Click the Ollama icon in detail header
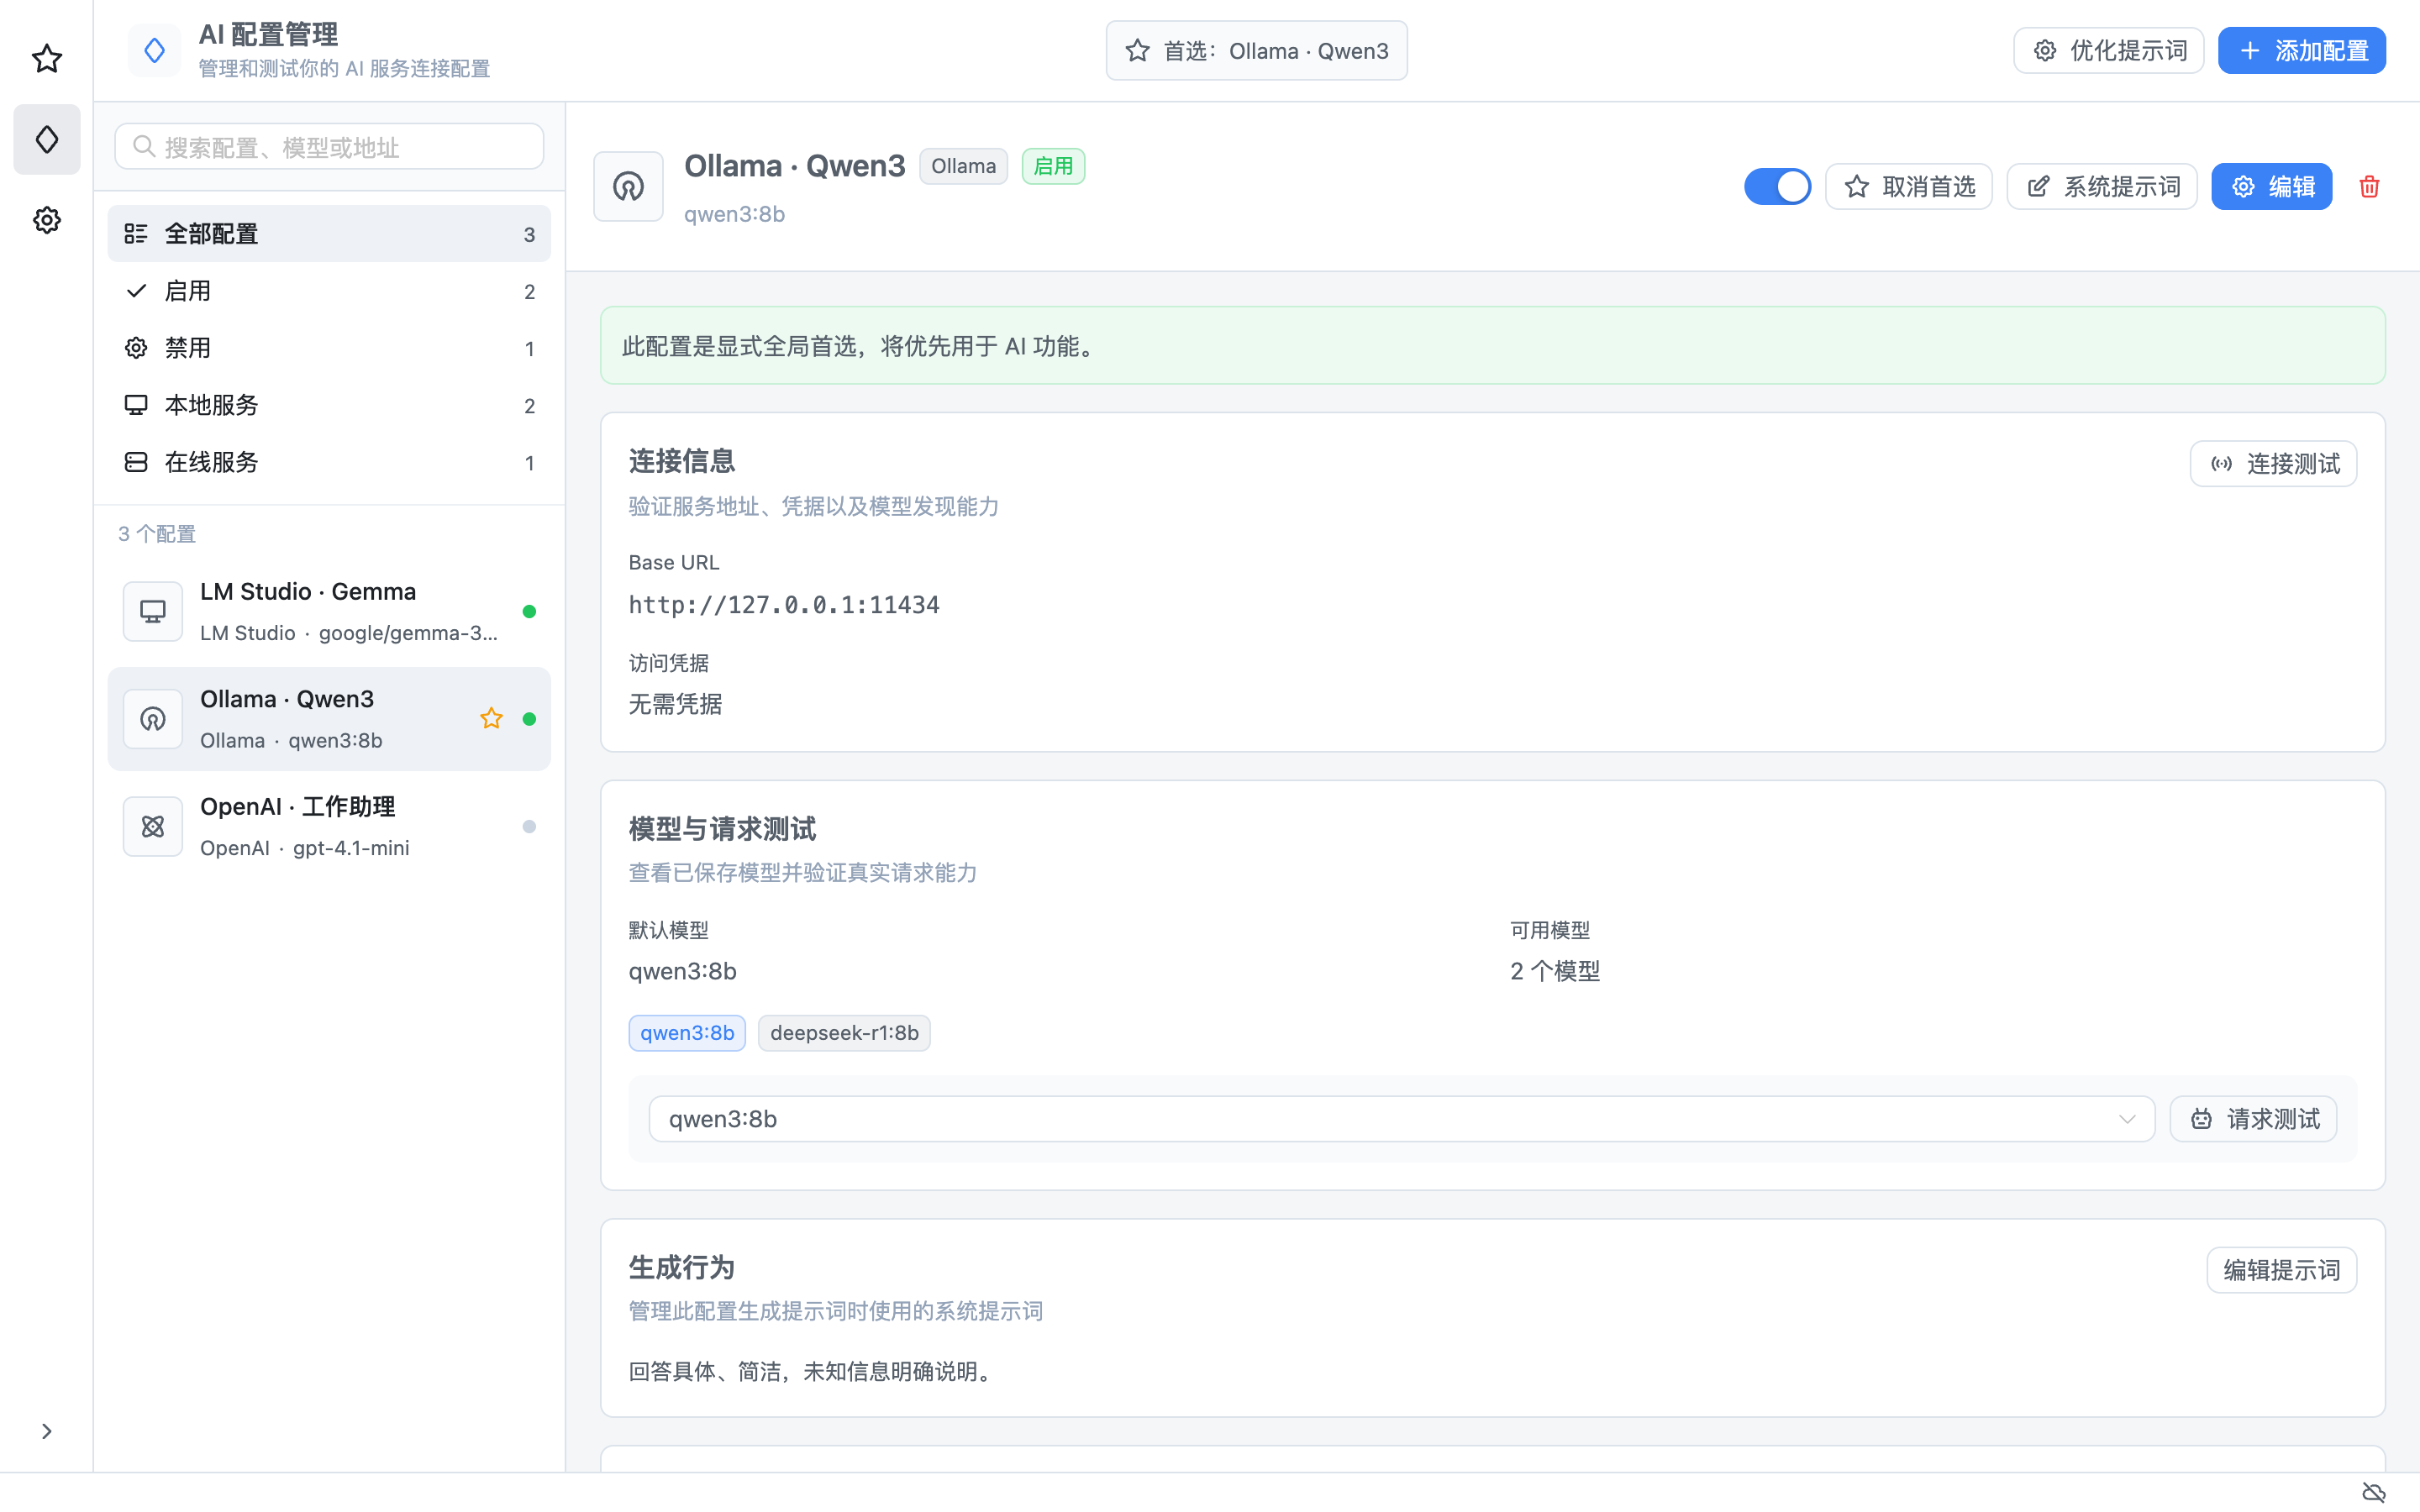This screenshot has width=2420, height=1512. pos(628,186)
